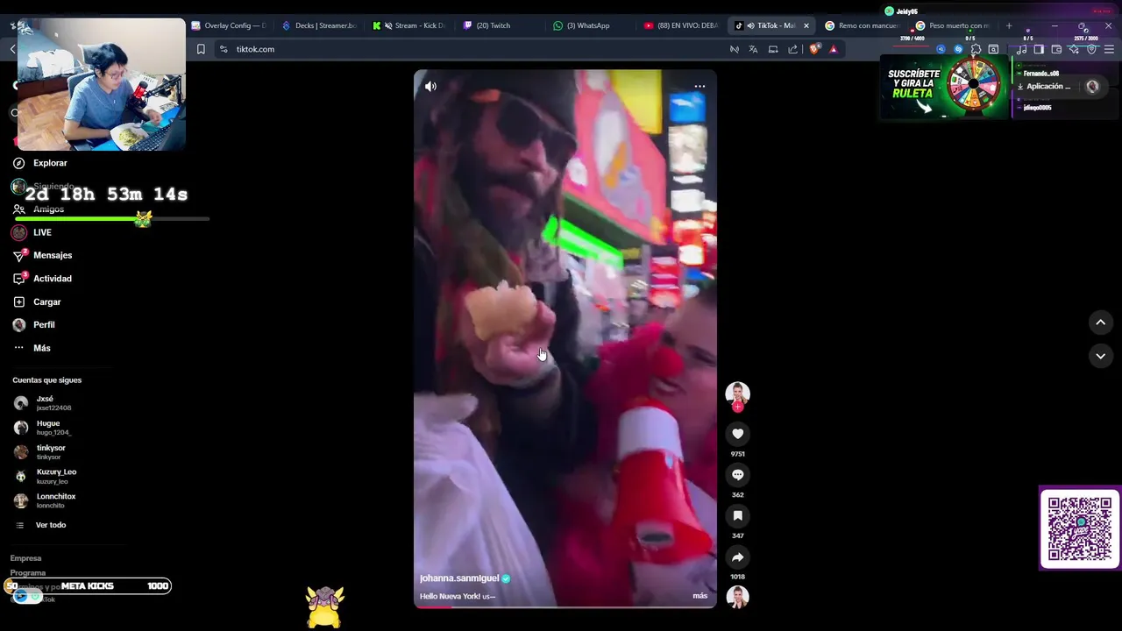Click the green timer progress bar
This screenshot has height=631, width=1122.
111,219
